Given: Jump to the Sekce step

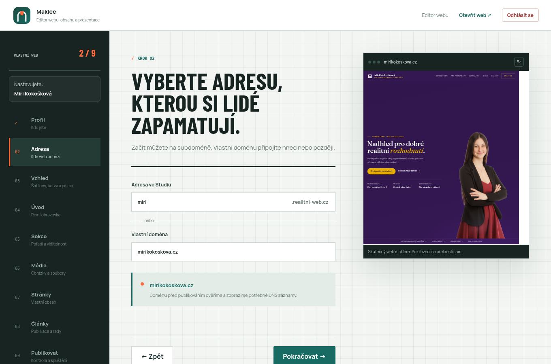Looking at the screenshot, I should point(55,239).
